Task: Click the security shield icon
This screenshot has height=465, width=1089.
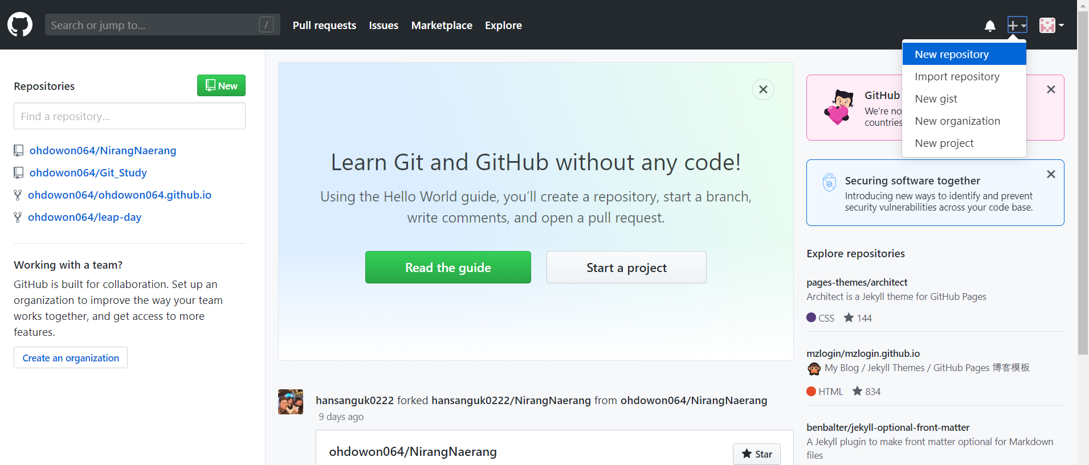Action: tap(829, 183)
